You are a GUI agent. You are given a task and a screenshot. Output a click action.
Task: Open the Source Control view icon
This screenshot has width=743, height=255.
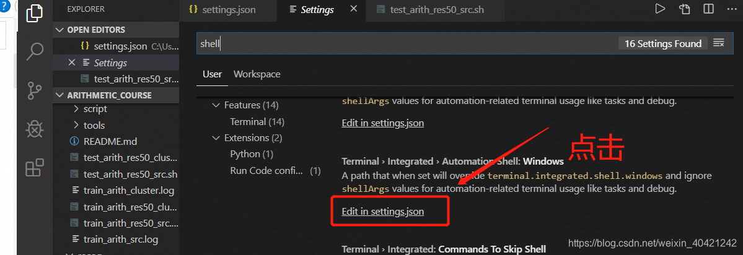(35, 90)
